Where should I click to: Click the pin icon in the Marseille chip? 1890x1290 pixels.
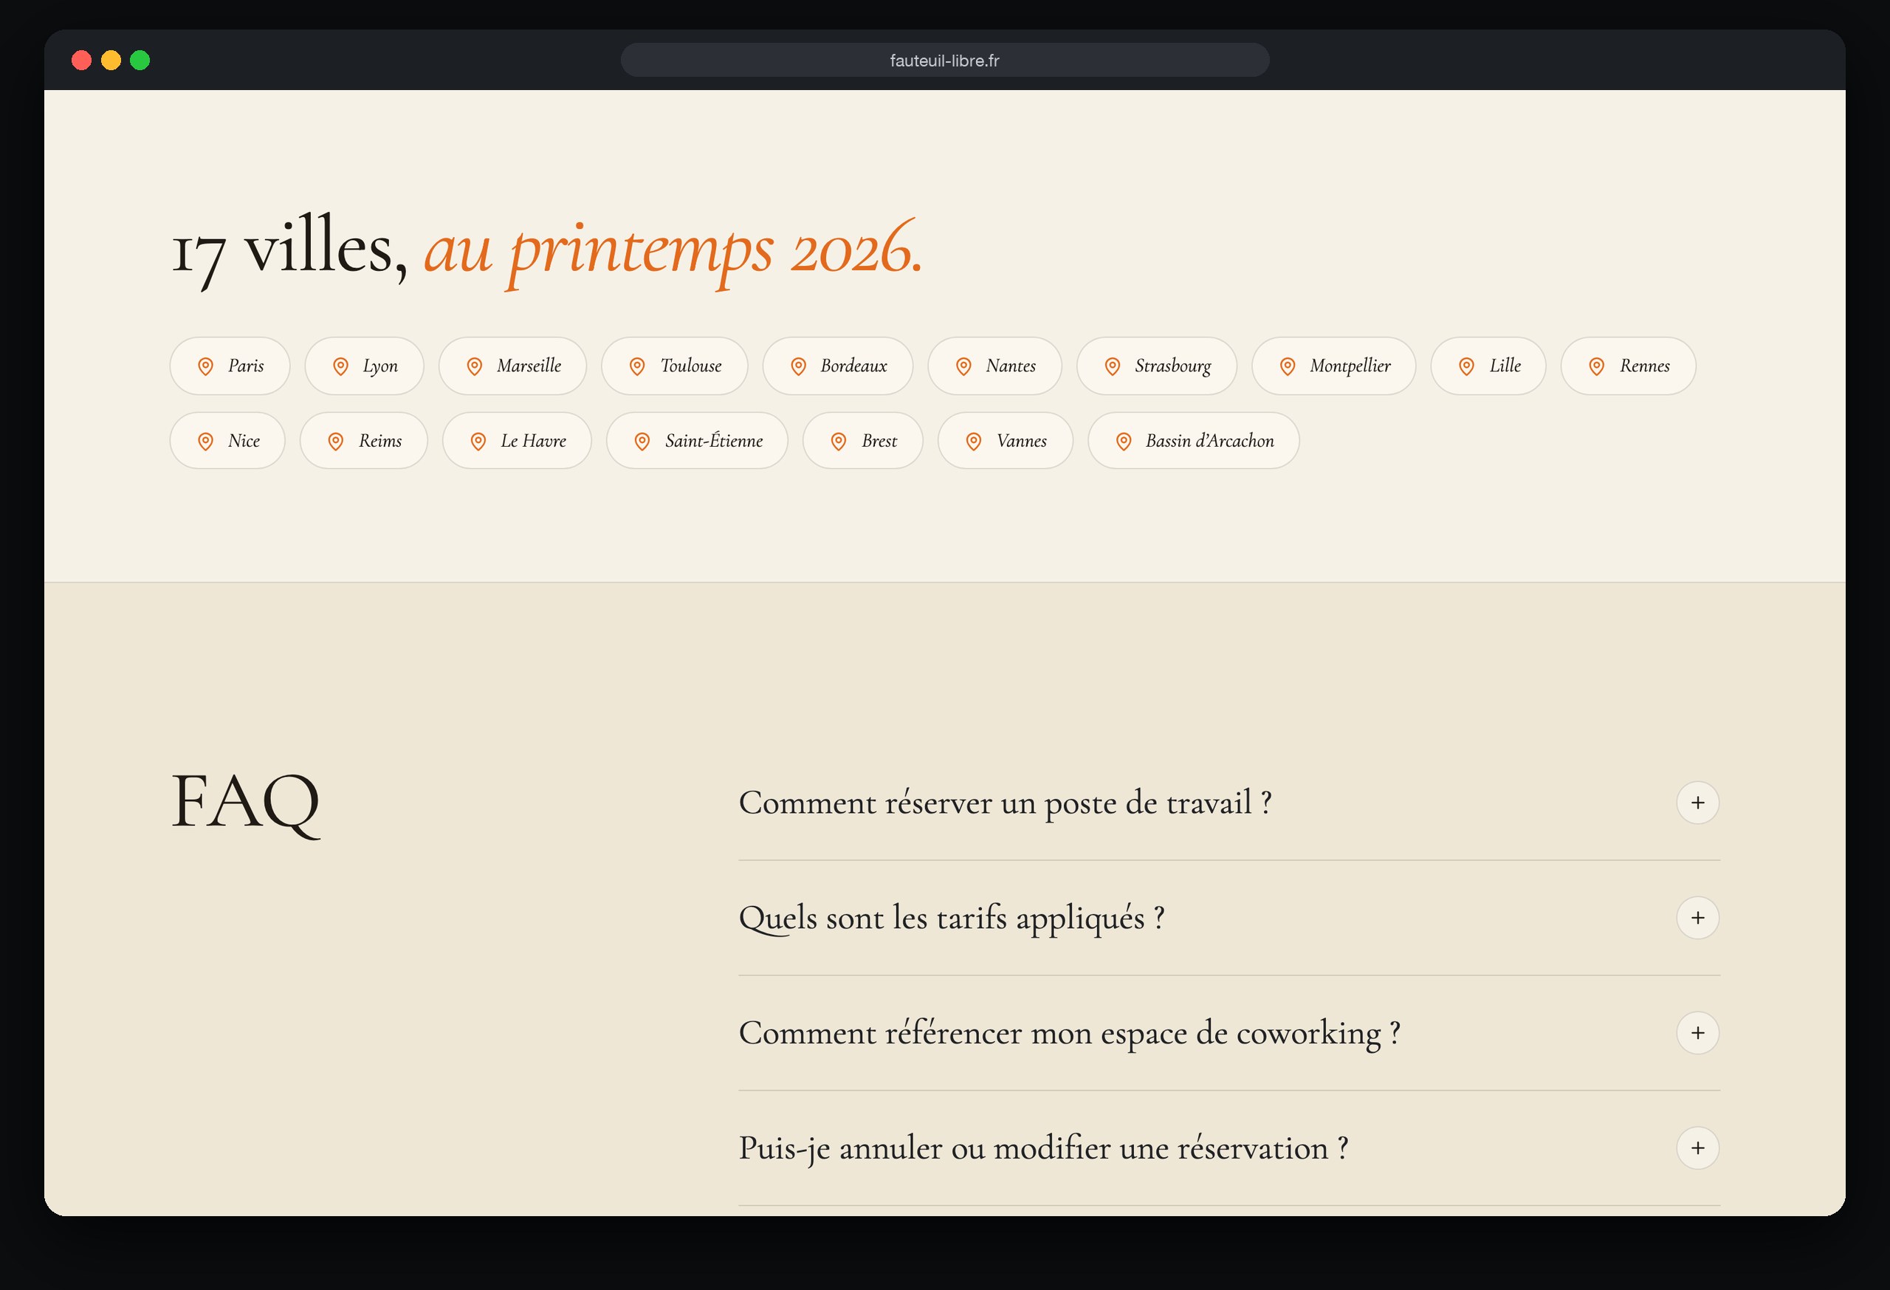point(475,367)
